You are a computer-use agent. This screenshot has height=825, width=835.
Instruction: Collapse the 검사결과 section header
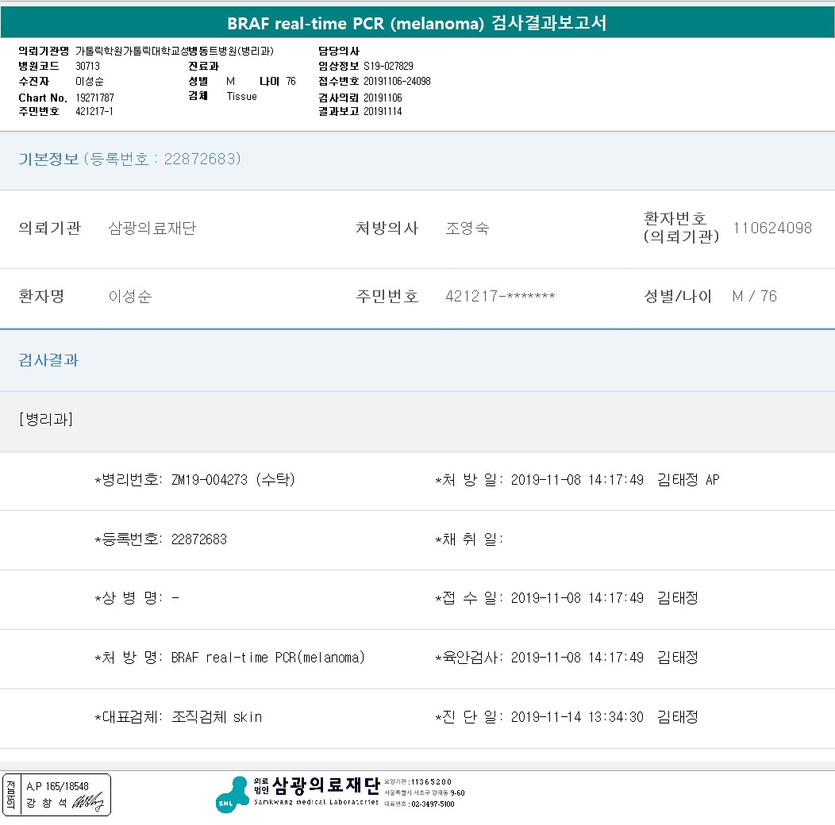click(x=48, y=360)
